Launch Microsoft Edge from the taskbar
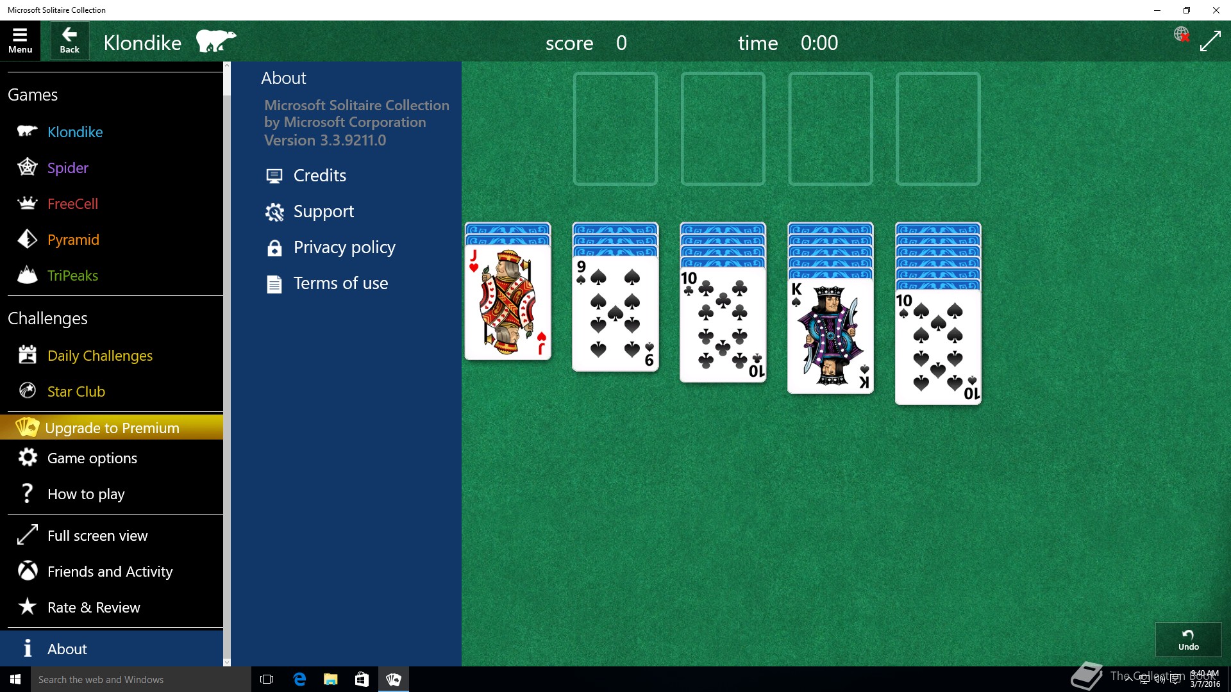 (x=299, y=679)
